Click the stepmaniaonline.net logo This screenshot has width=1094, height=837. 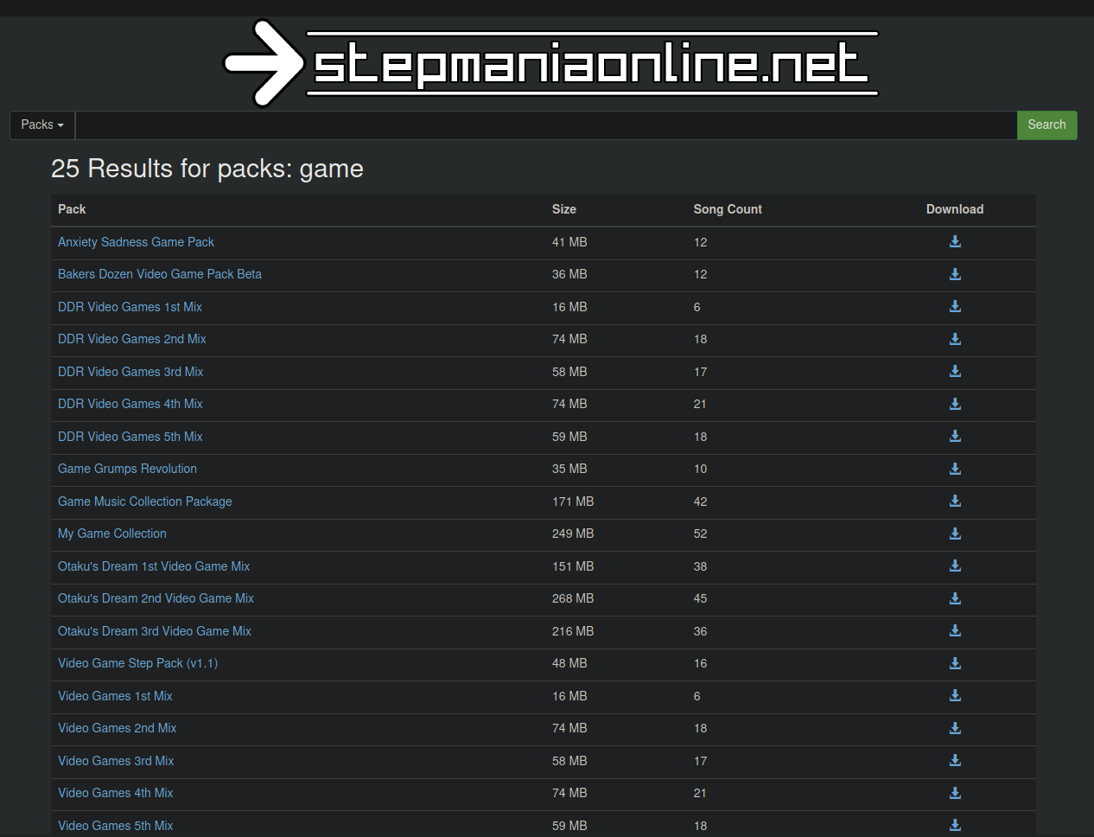coord(550,63)
